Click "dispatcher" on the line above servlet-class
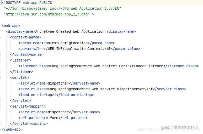 click(x=58, y=83)
